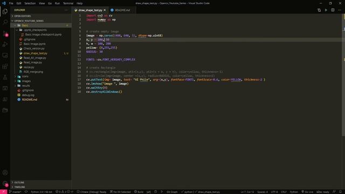The image size is (345, 194).
Task: Open the Run and Debug view
Action: [5, 44]
